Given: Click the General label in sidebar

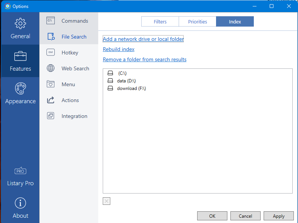Looking at the screenshot, I should [20, 36].
